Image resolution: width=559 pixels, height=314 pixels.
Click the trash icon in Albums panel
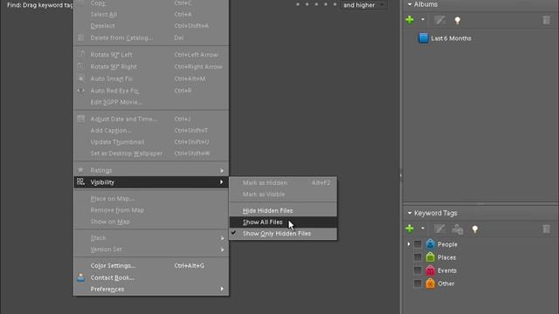[546, 20]
